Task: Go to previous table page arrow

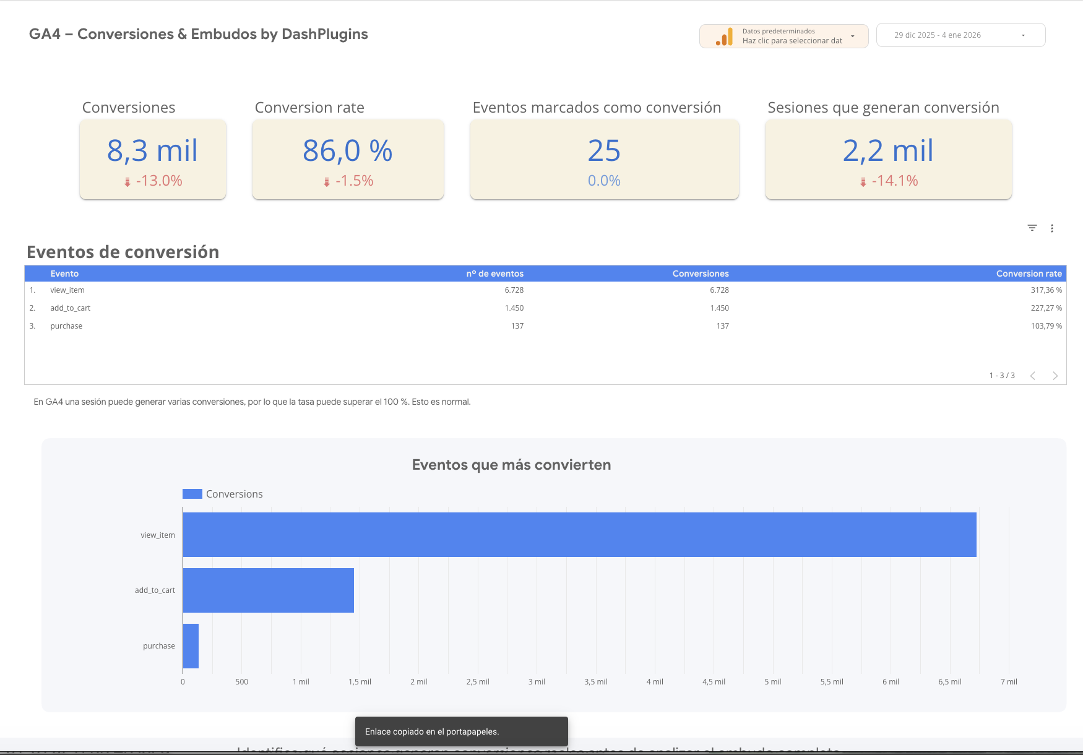Action: [x=1033, y=376]
